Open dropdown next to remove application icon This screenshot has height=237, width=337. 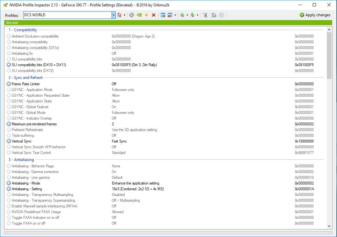(175, 15)
